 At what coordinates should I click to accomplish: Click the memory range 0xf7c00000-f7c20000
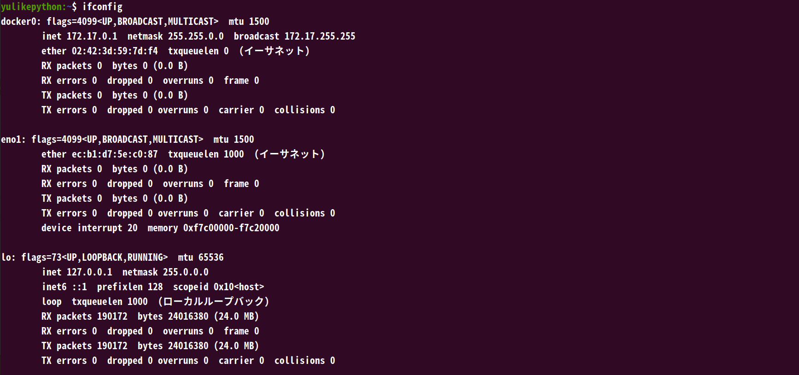231,228
